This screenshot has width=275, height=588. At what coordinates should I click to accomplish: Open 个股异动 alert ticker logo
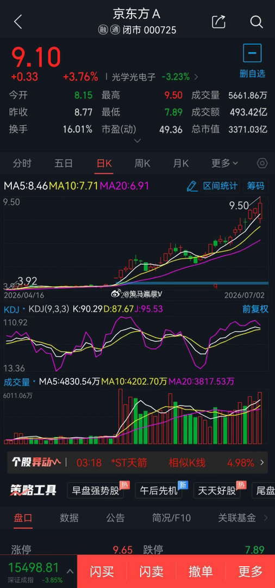[x=35, y=462]
